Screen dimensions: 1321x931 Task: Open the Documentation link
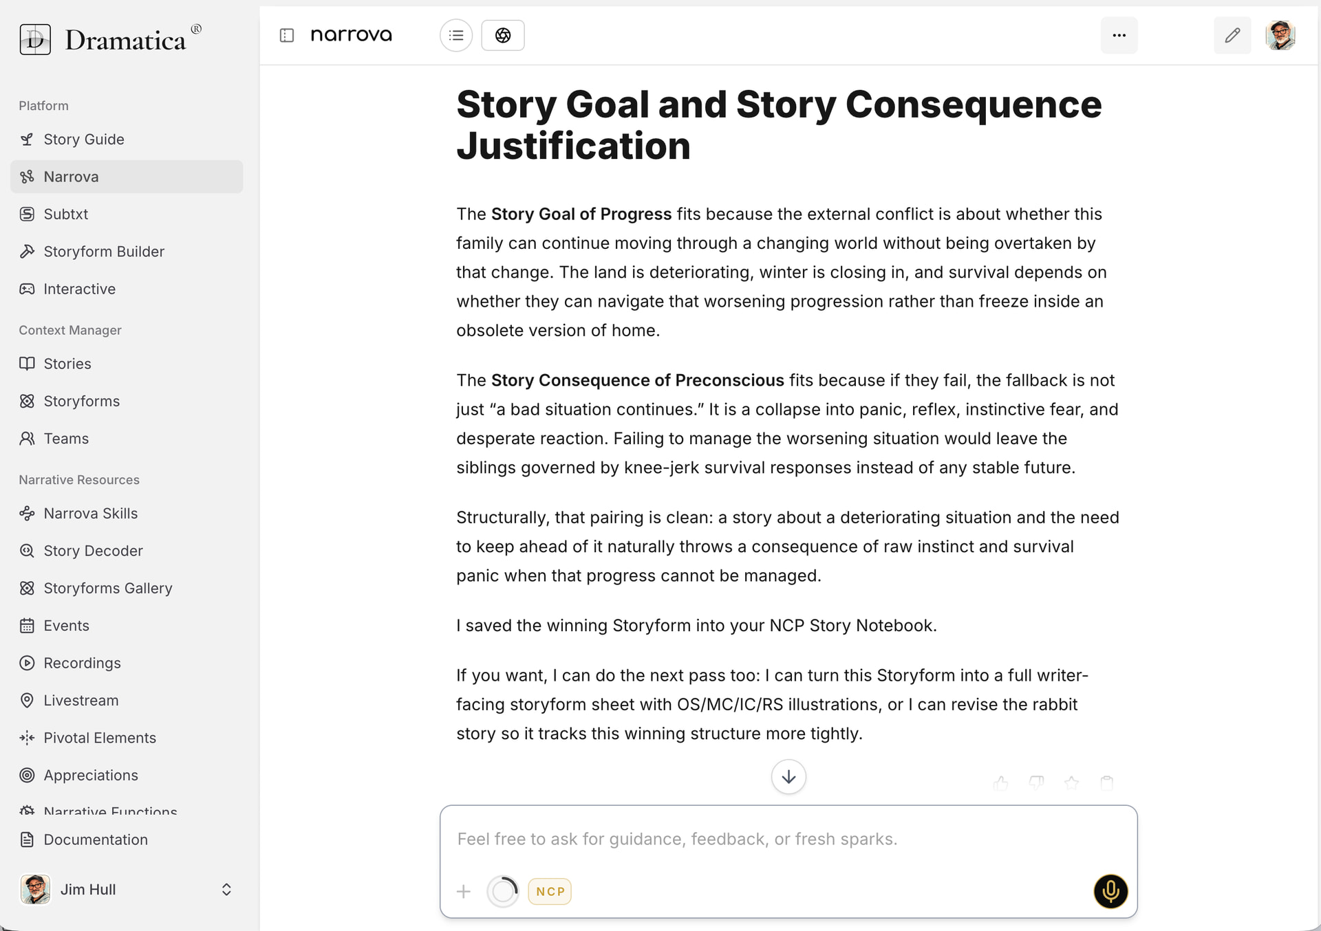96,840
